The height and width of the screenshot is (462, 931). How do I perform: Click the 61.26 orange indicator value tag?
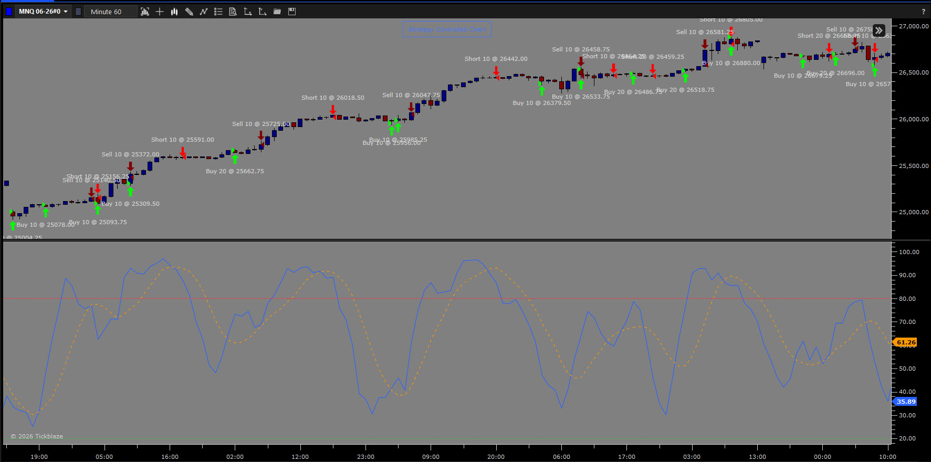[905, 342]
